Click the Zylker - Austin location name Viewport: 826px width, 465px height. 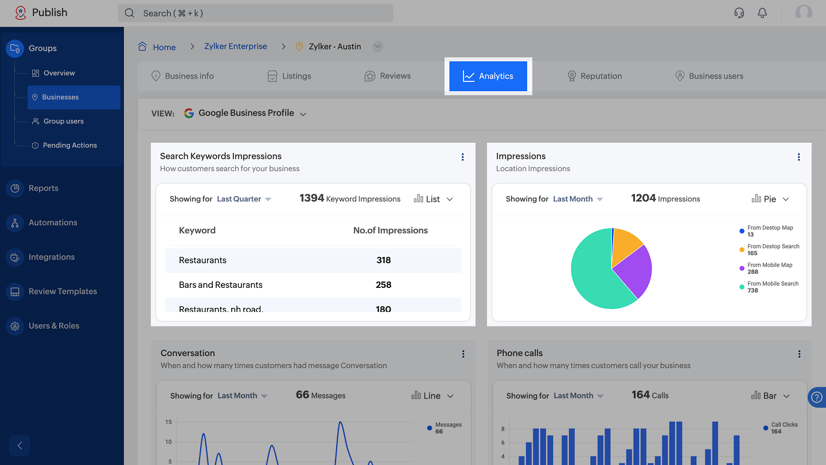coord(335,46)
